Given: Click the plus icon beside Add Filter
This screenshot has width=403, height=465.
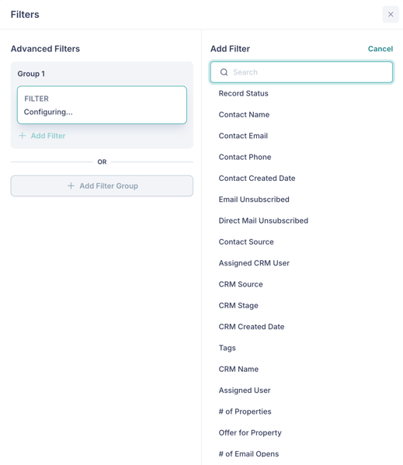Looking at the screenshot, I should tap(23, 136).
